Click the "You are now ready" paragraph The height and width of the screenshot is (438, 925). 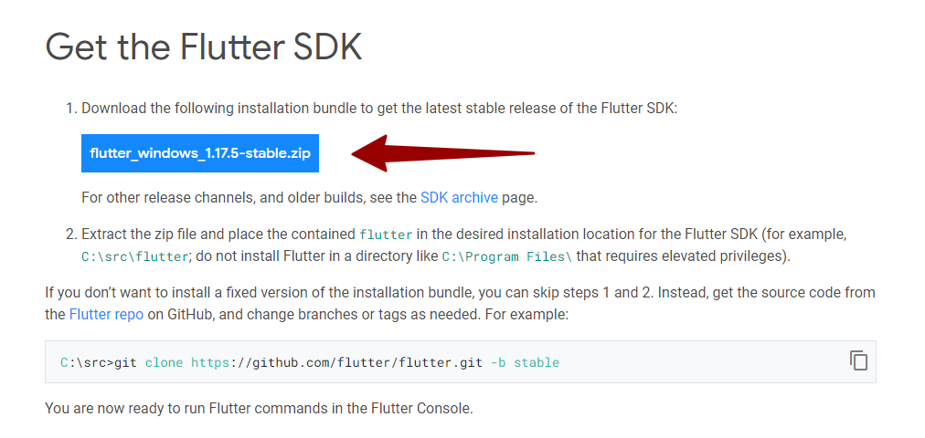pos(259,408)
